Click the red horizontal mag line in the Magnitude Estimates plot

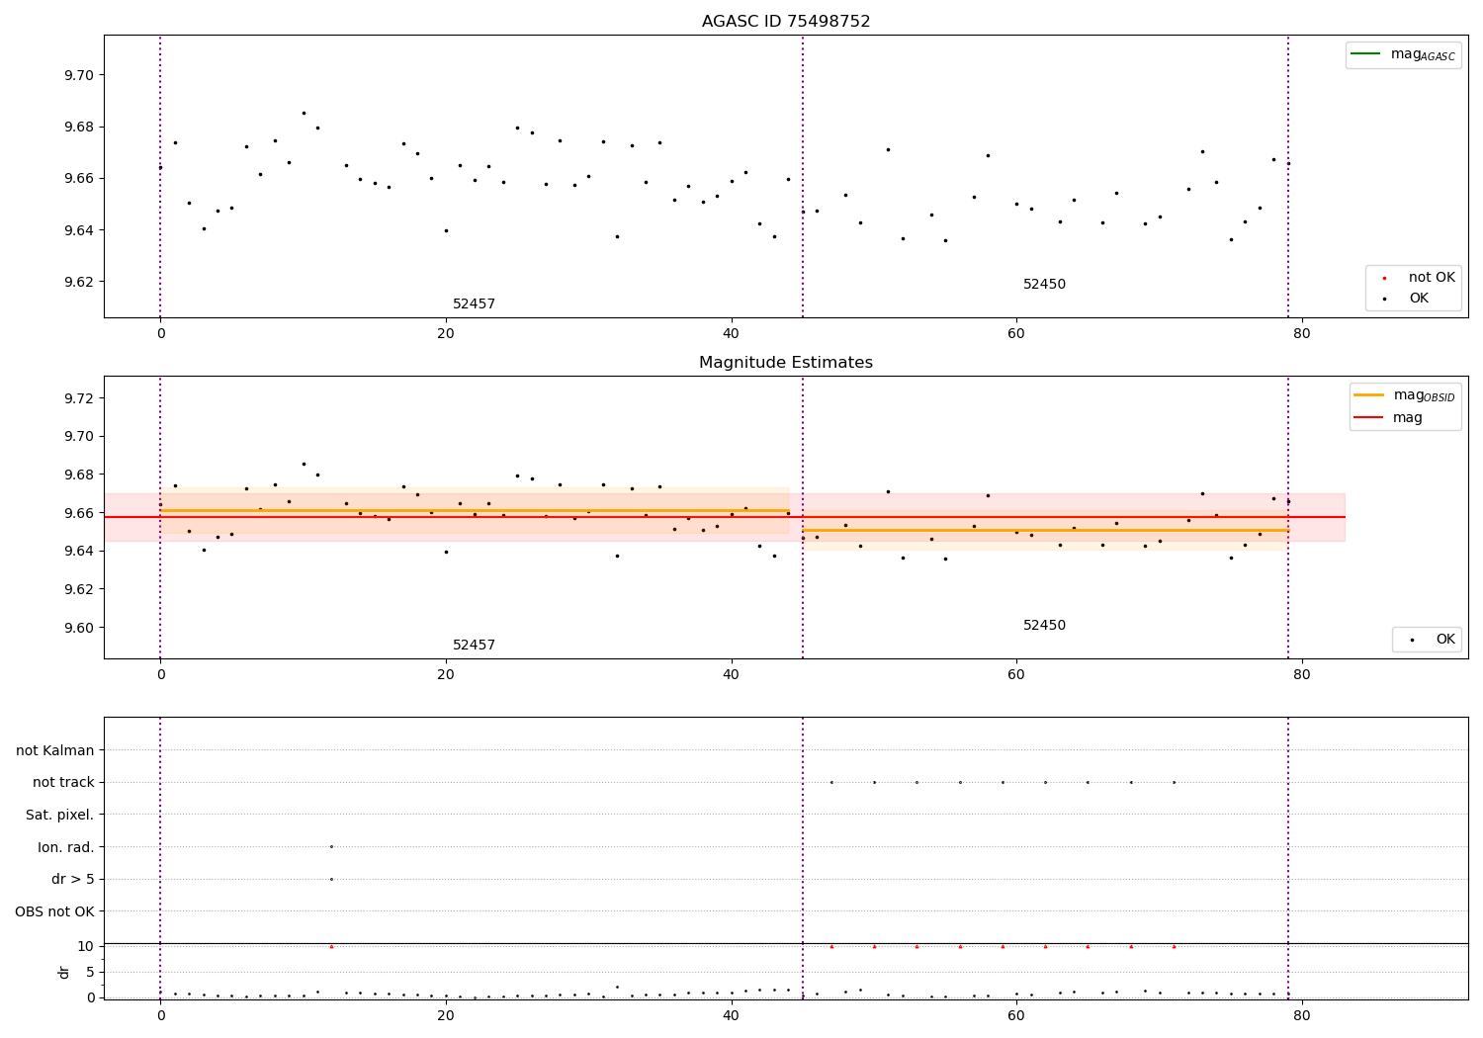725,517
